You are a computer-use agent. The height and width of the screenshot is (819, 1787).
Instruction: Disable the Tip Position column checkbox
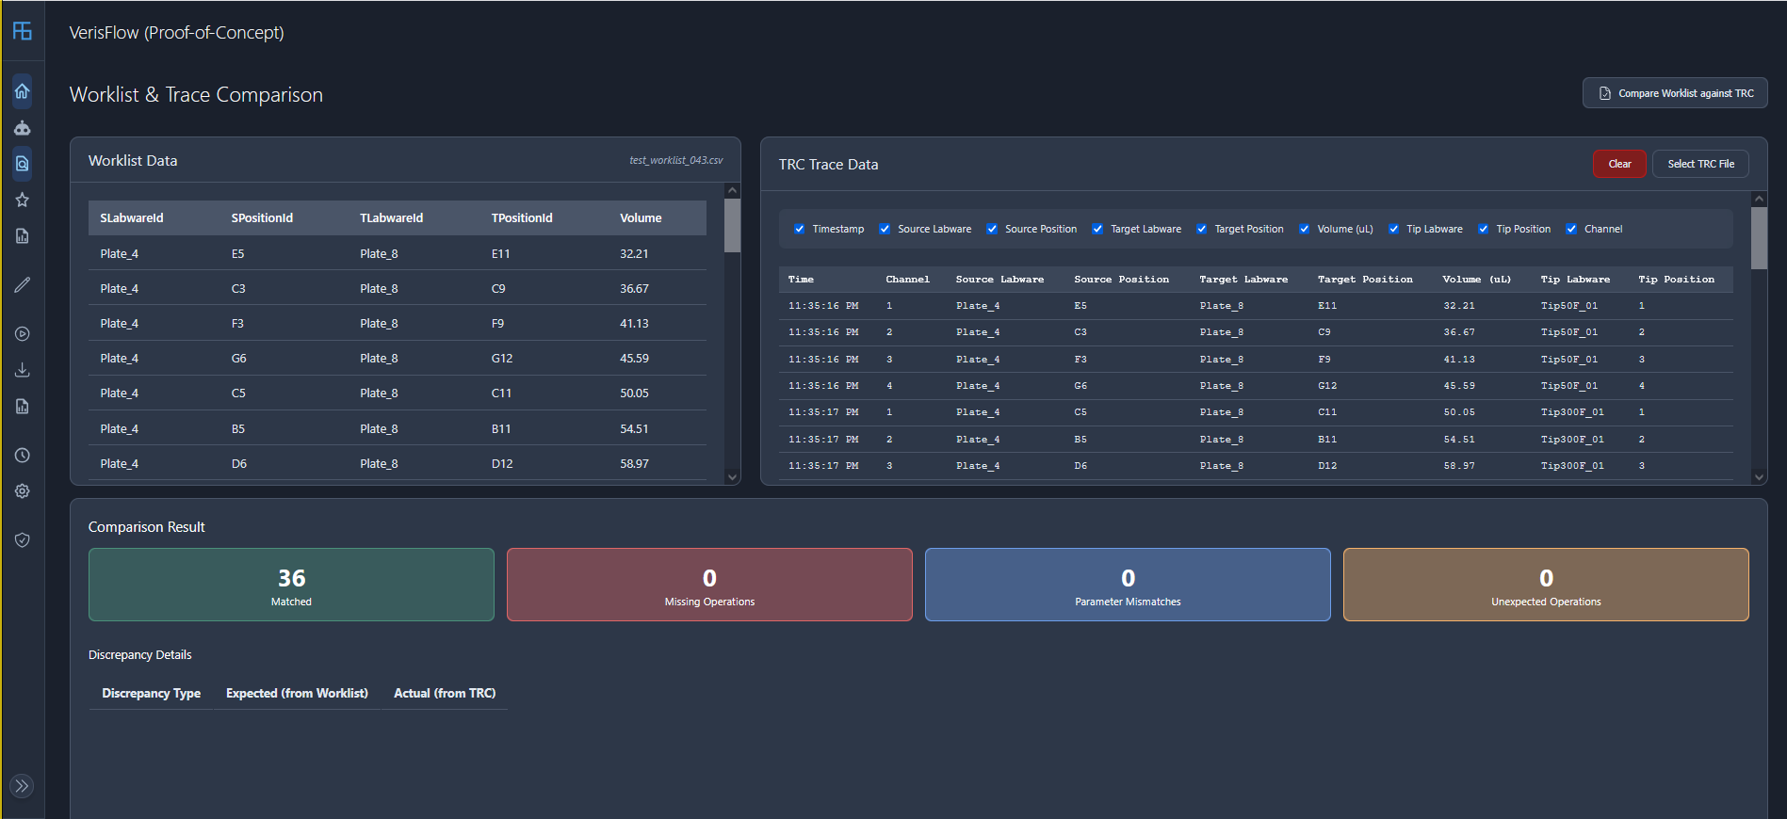pyautogui.click(x=1483, y=229)
